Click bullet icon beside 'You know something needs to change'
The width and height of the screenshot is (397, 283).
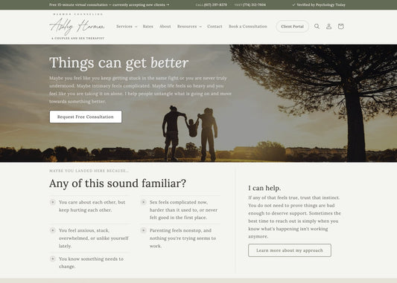53,258
